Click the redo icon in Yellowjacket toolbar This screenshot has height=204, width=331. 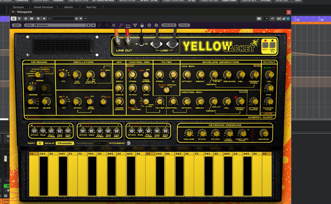point(106,25)
